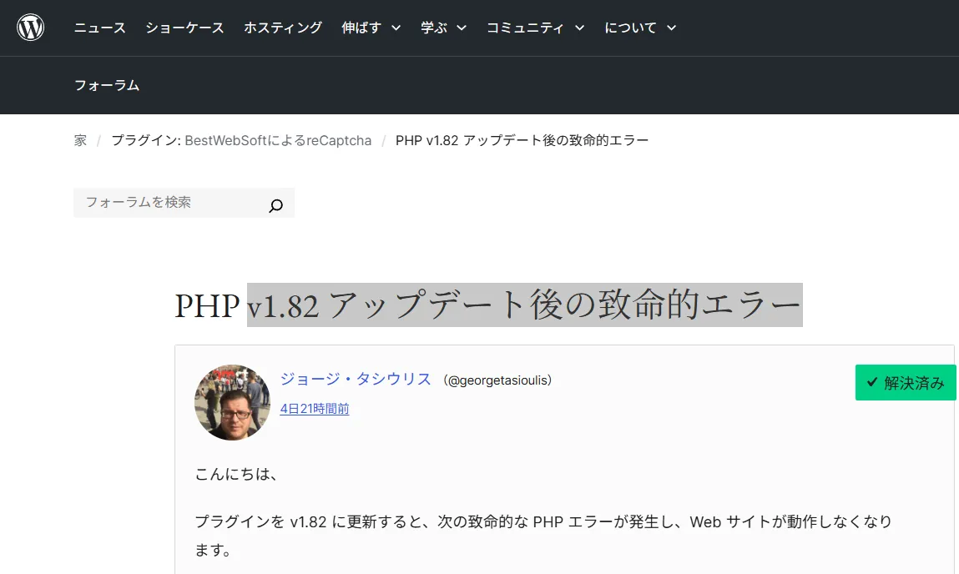Click the @georgetasioulis username text
The height and width of the screenshot is (574, 959).
497,380
